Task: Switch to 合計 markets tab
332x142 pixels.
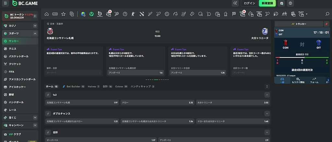Action: point(108,86)
